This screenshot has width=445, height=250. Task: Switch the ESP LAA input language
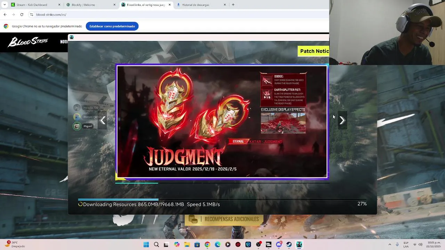click(x=406, y=244)
